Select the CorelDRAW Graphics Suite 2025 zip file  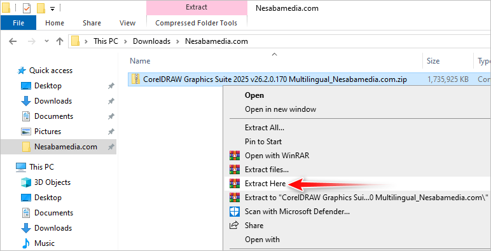(275, 79)
